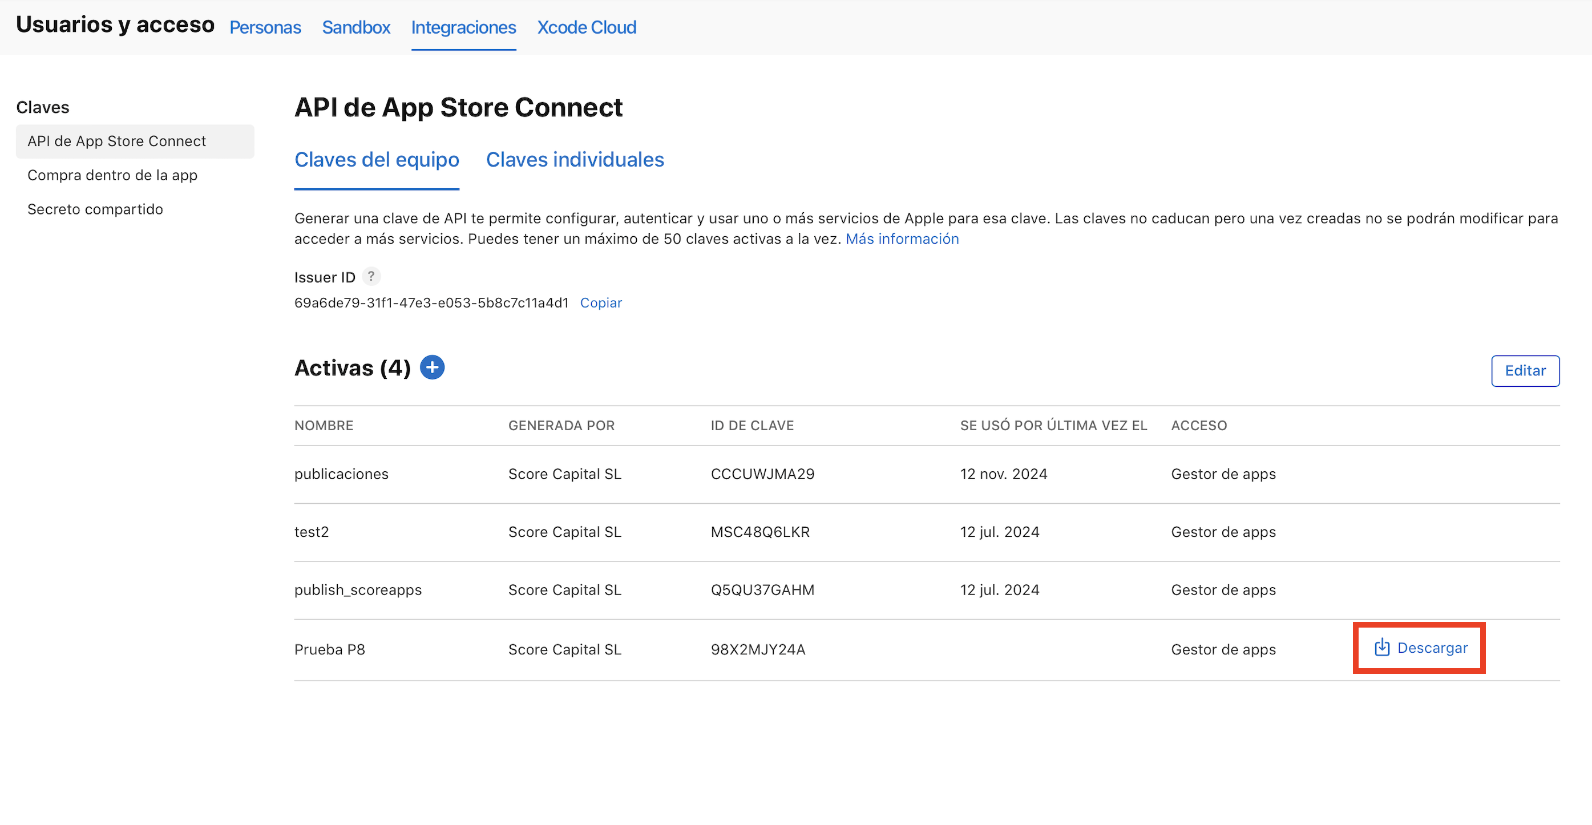Click the Claves sidebar heading
Screen dimensions: 1592x825
[x=43, y=107]
